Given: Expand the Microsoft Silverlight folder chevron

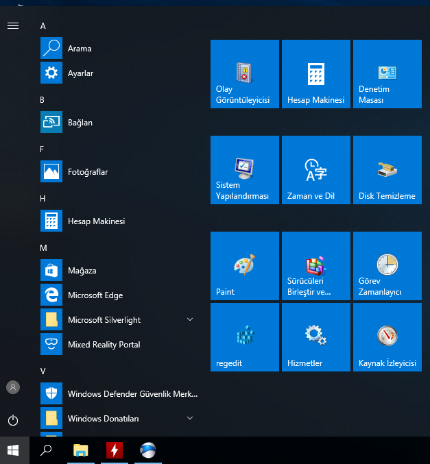Looking at the screenshot, I should tap(190, 319).
